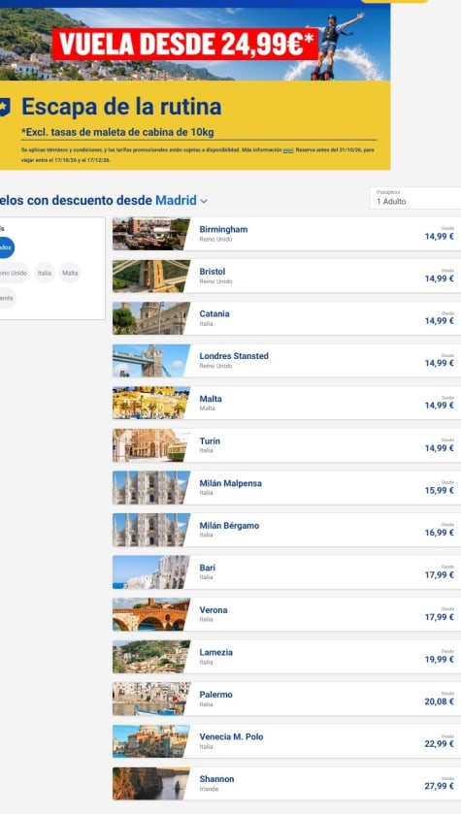Select the Turín destination name
Screen dimensions: 461x814
pyautogui.click(x=210, y=440)
